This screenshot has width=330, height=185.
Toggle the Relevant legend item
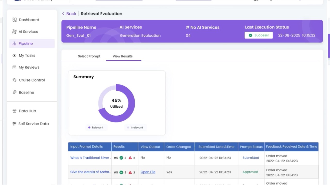[96, 127]
